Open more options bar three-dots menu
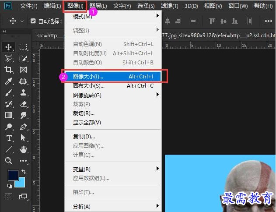Screen dimensions: 276x212 [269, 21]
